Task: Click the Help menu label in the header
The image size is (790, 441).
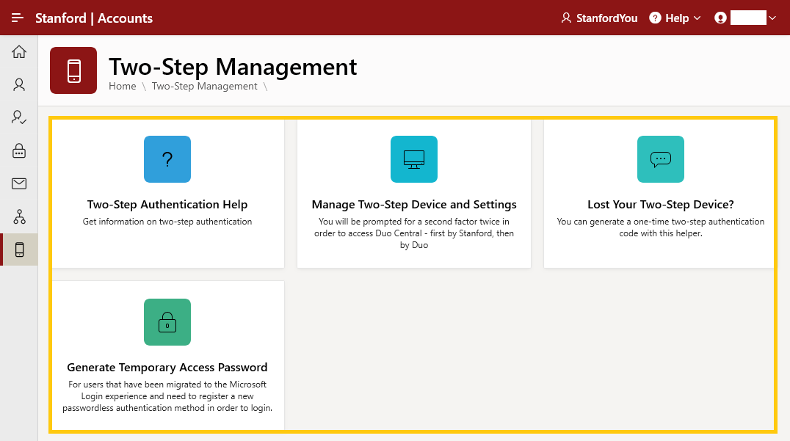Action: (x=677, y=18)
